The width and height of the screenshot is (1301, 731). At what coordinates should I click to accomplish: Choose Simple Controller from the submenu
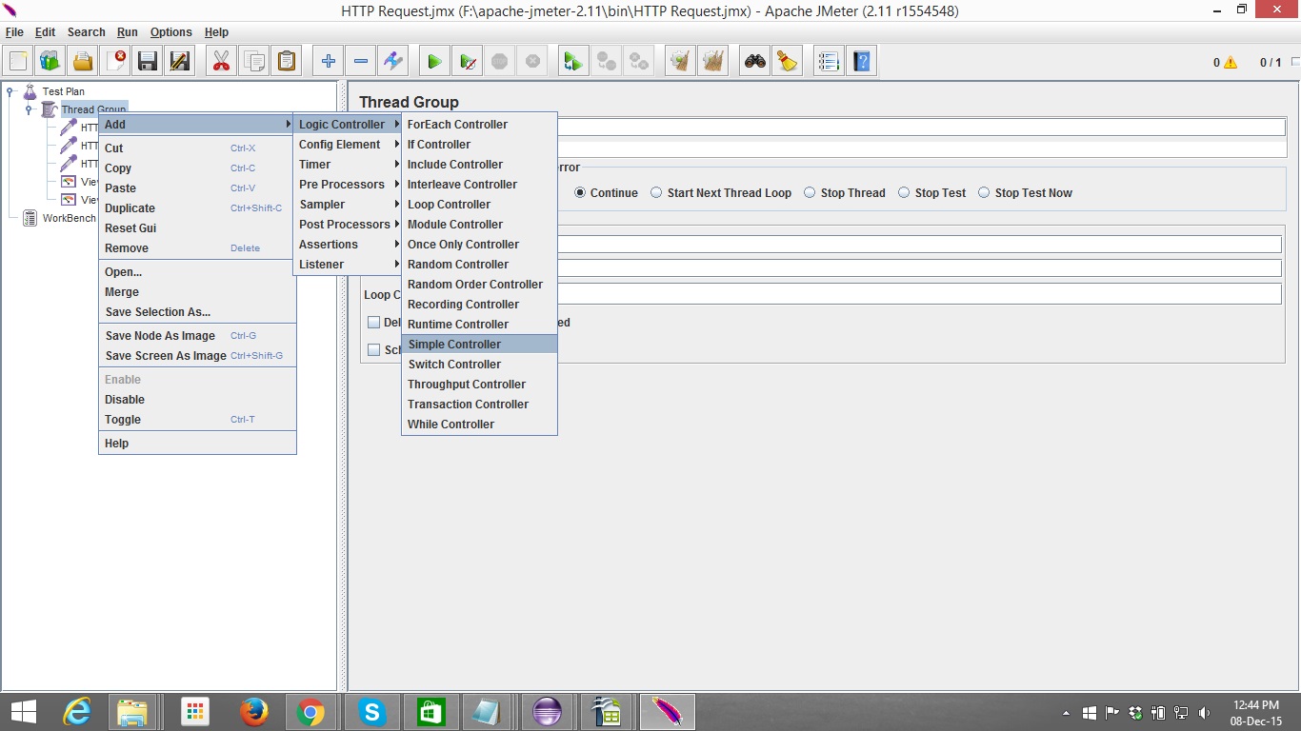(x=479, y=345)
